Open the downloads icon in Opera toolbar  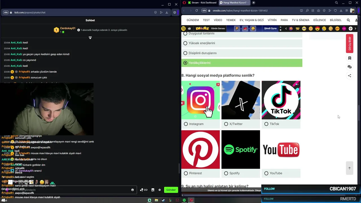[x=341, y=10]
